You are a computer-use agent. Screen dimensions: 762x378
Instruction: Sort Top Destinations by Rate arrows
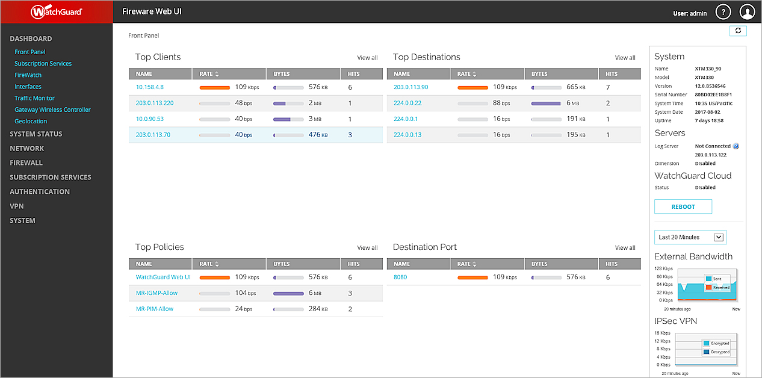point(475,74)
